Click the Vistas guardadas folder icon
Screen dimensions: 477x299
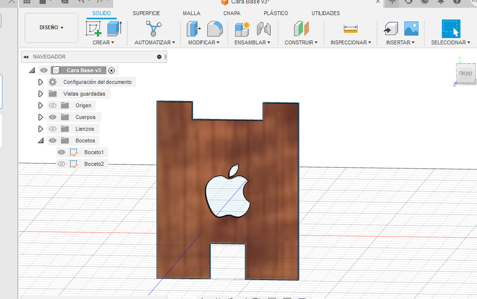53,93
